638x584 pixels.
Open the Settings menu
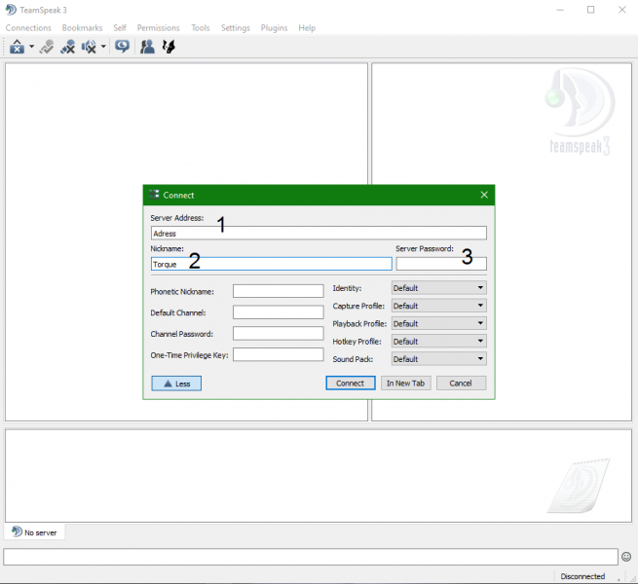click(x=236, y=28)
